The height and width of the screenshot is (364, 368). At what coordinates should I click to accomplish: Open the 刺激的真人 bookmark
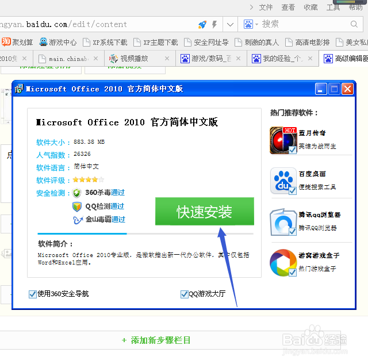coord(257,42)
